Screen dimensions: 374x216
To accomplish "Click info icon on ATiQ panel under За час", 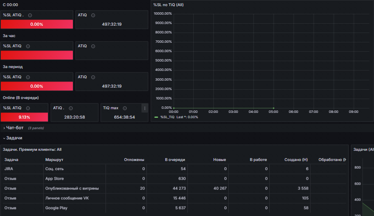I will [x=93, y=46].
